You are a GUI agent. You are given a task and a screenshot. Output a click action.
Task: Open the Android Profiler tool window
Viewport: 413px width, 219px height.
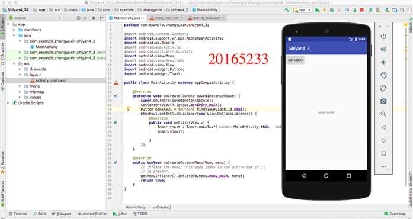pos(92,214)
